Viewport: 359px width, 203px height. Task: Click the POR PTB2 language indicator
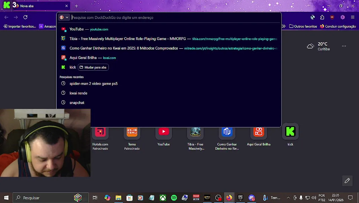(x=322, y=198)
